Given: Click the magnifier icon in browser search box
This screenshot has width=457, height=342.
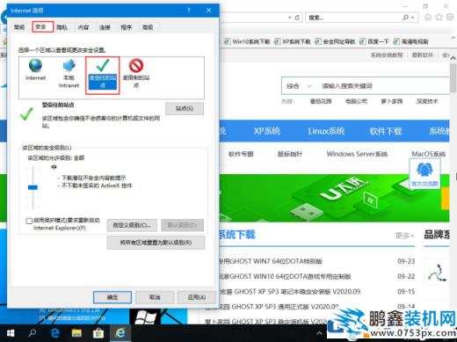Looking at the screenshot, I should [406, 18].
